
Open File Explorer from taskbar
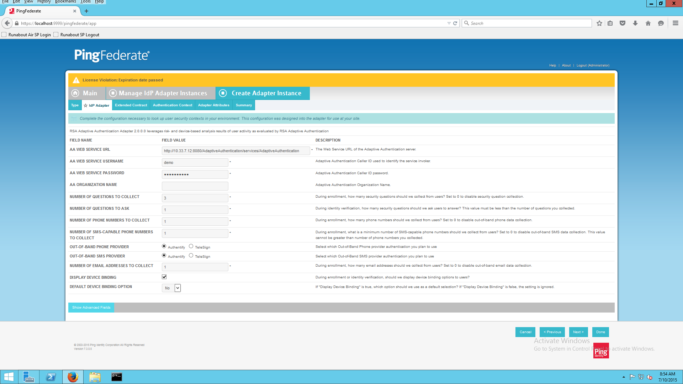pyautogui.click(x=95, y=377)
